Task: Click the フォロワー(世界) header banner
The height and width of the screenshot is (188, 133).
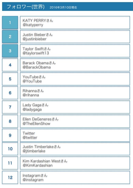Action: point(68,7)
